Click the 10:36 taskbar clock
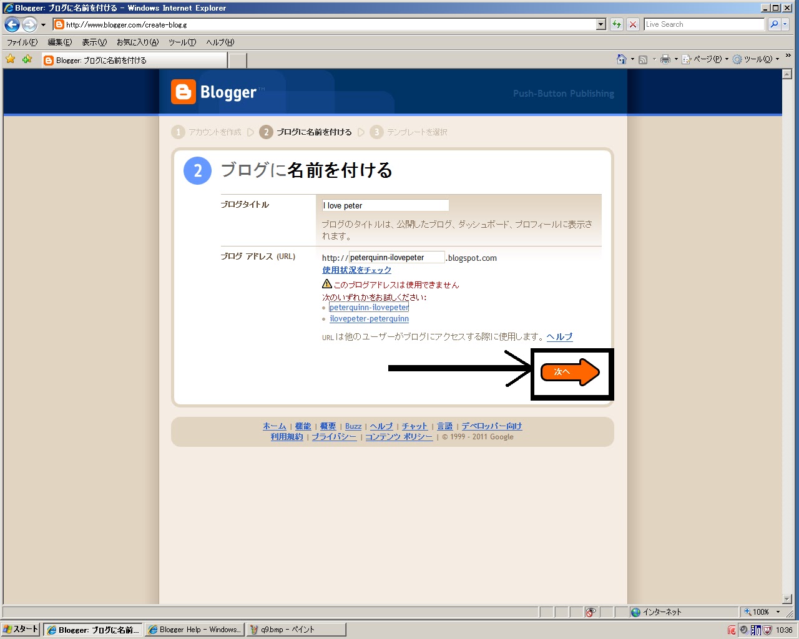The height and width of the screenshot is (639, 799). pyautogui.click(x=785, y=630)
